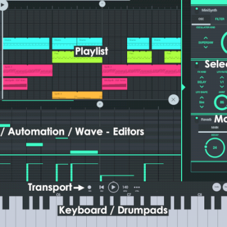Select the long note in piano roll

click(84, 152)
